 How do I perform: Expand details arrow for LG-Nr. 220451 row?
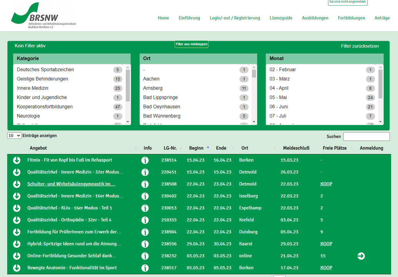[17, 172]
